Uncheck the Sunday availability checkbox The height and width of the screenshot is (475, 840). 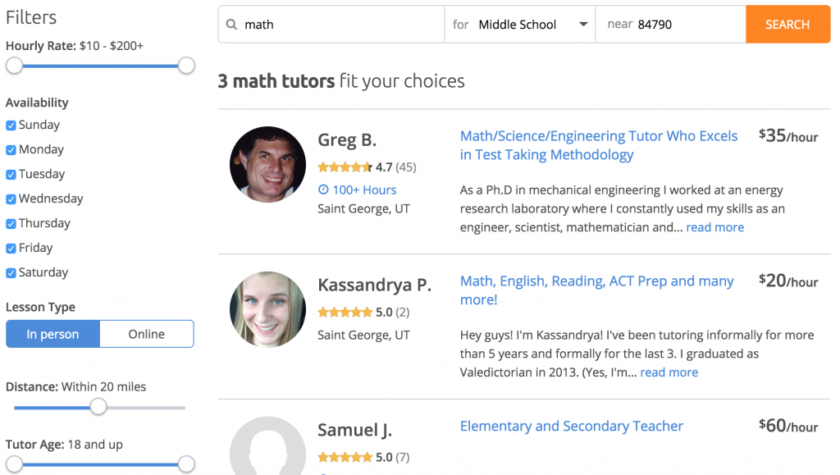(11, 125)
